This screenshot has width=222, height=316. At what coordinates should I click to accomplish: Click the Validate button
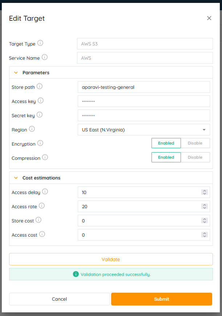(111, 259)
